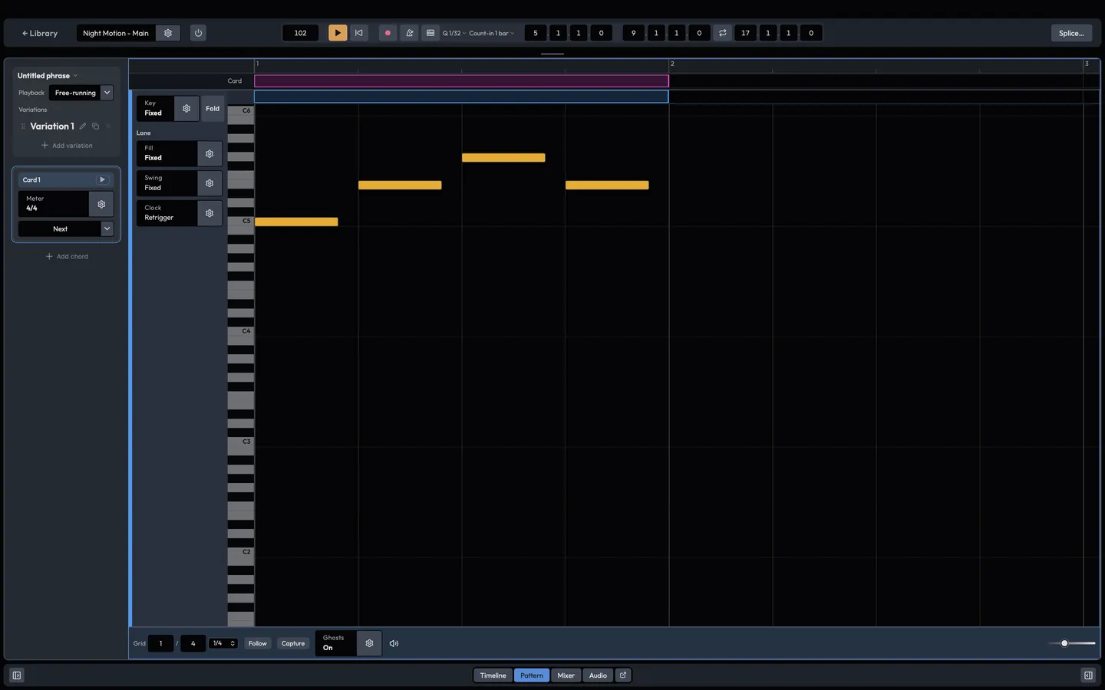Open the Meter 4/4 settings gear
The image size is (1105, 690).
click(101, 204)
